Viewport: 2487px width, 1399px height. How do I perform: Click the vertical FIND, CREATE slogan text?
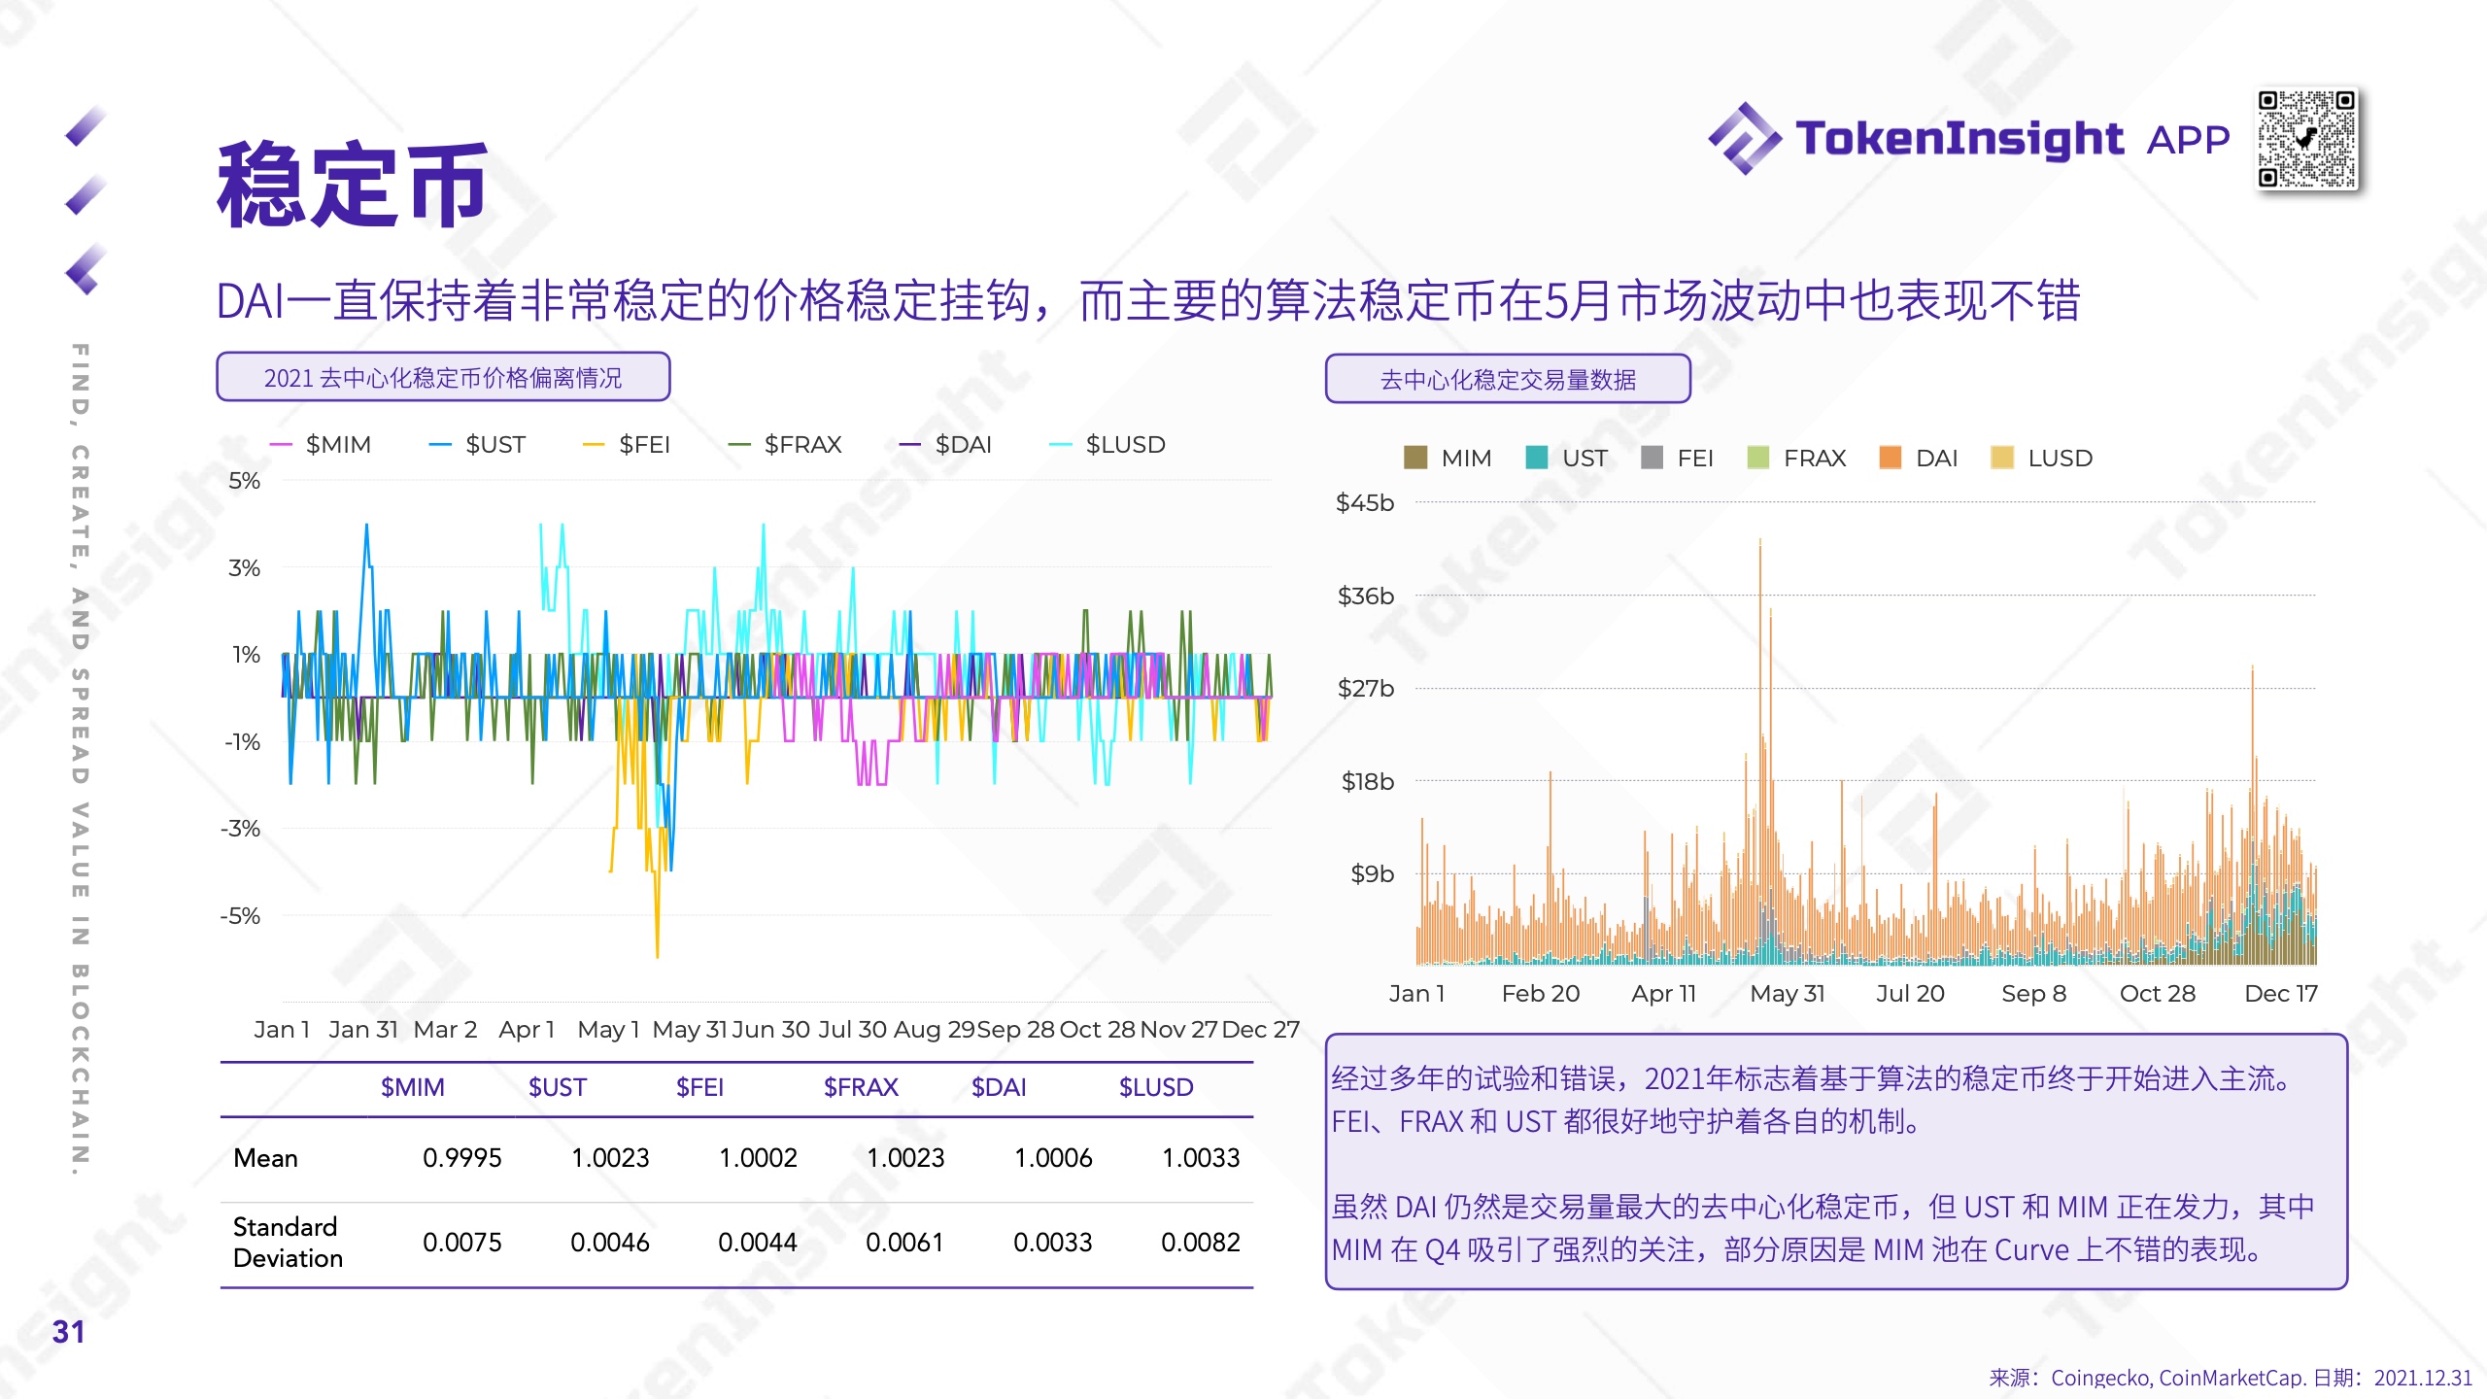(81, 760)
